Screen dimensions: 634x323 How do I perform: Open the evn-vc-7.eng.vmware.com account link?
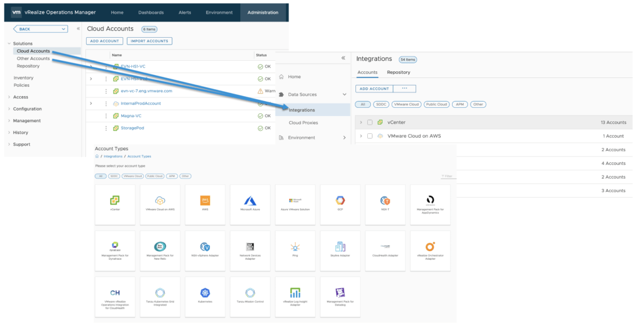tap(146, 91)
